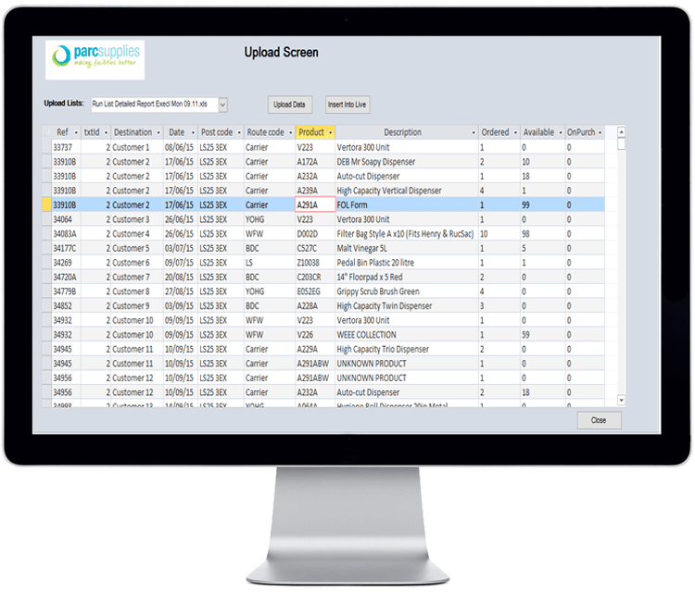Click the description 'DEB Mr Soapy Dispenser'

click(407, 162)
